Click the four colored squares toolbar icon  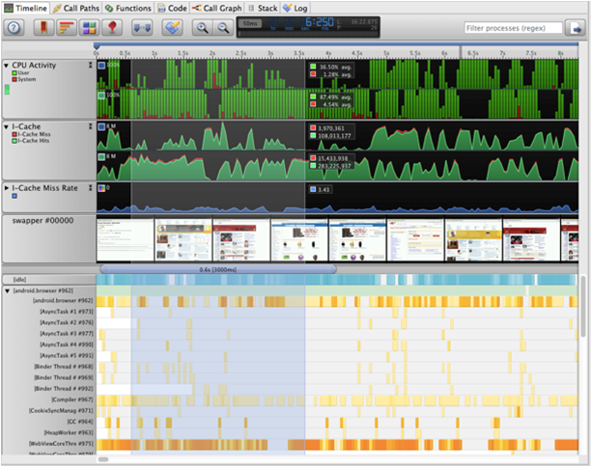89,28
